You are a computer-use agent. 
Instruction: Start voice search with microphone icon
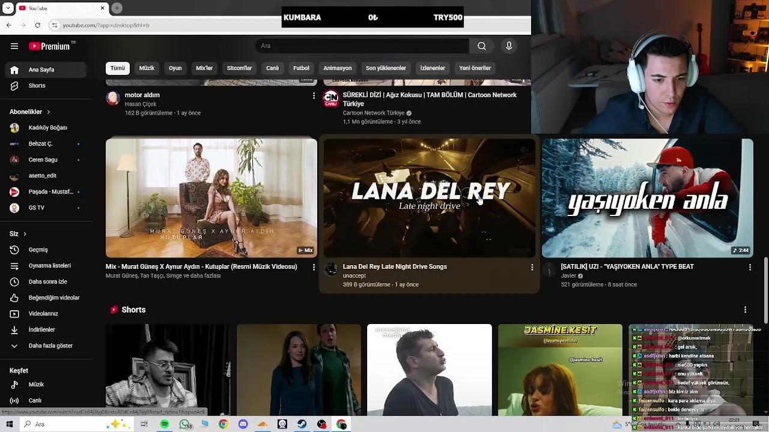pyautogui.click(x=509, y=46)
